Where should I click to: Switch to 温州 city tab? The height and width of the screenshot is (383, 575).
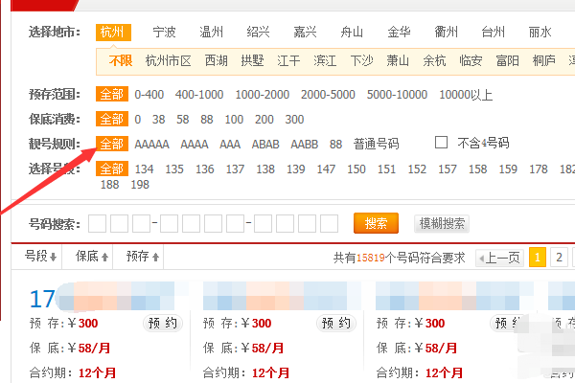tap(211, 32)
